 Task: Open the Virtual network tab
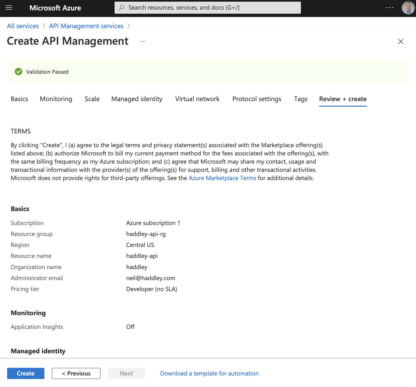[x=197, y=99]
